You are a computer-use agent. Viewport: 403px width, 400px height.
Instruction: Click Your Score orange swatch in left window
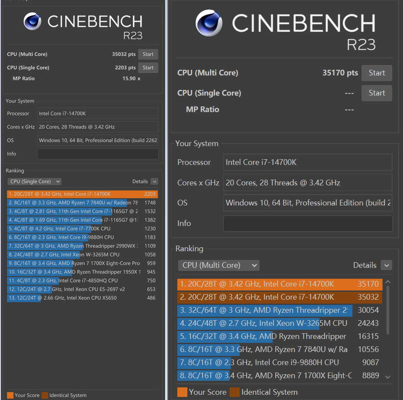pos(10,395)
